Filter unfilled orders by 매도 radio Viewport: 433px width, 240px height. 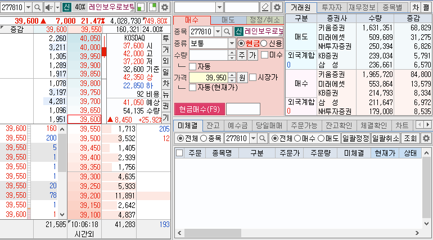tap(321, 138)
